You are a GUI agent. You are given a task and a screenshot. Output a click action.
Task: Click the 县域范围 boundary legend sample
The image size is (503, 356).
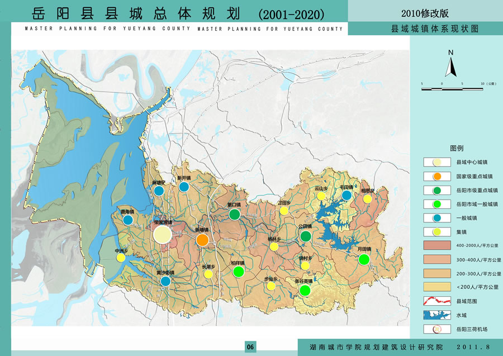click(x=438, y=301)
